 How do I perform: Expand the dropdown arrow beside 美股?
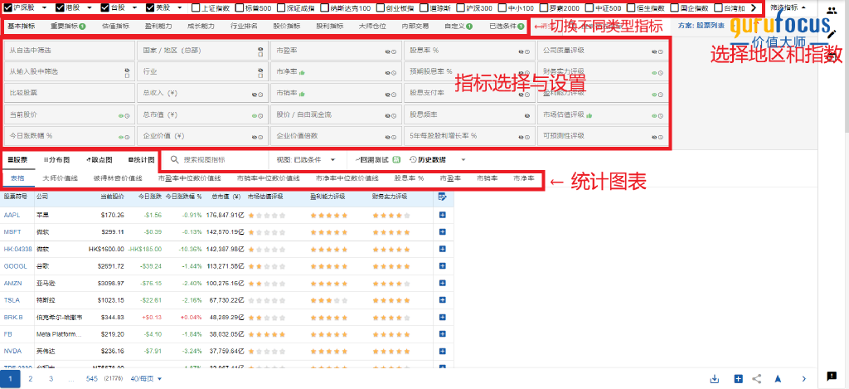coord(180,8)
